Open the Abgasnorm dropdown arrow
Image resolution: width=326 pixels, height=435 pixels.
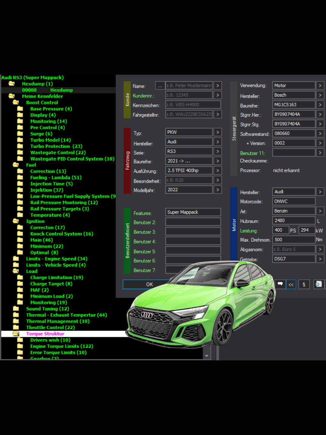point(320,249)
